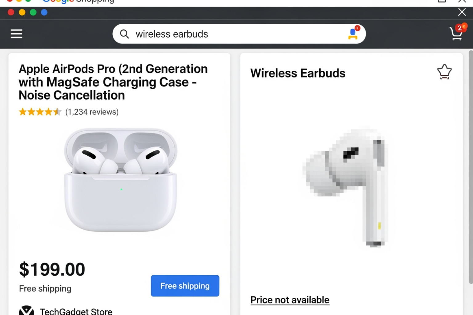Screen dimensions: 473x315
Task: Click the TechGadget Store logo icon
Action: [27, 311]
